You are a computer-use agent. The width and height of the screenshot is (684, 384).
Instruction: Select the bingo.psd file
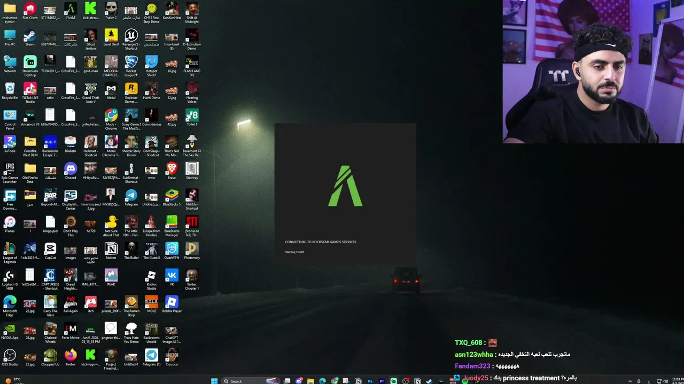(50, 225)
